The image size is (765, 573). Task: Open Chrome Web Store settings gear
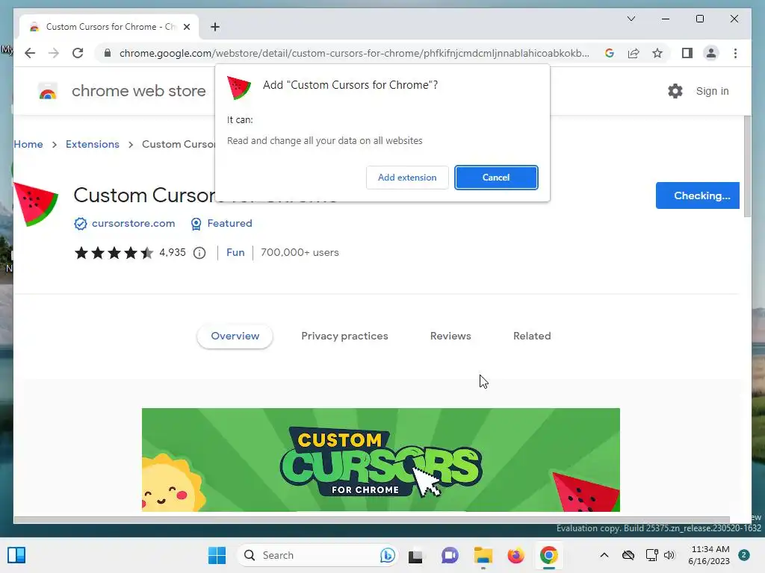coord(675,91)
